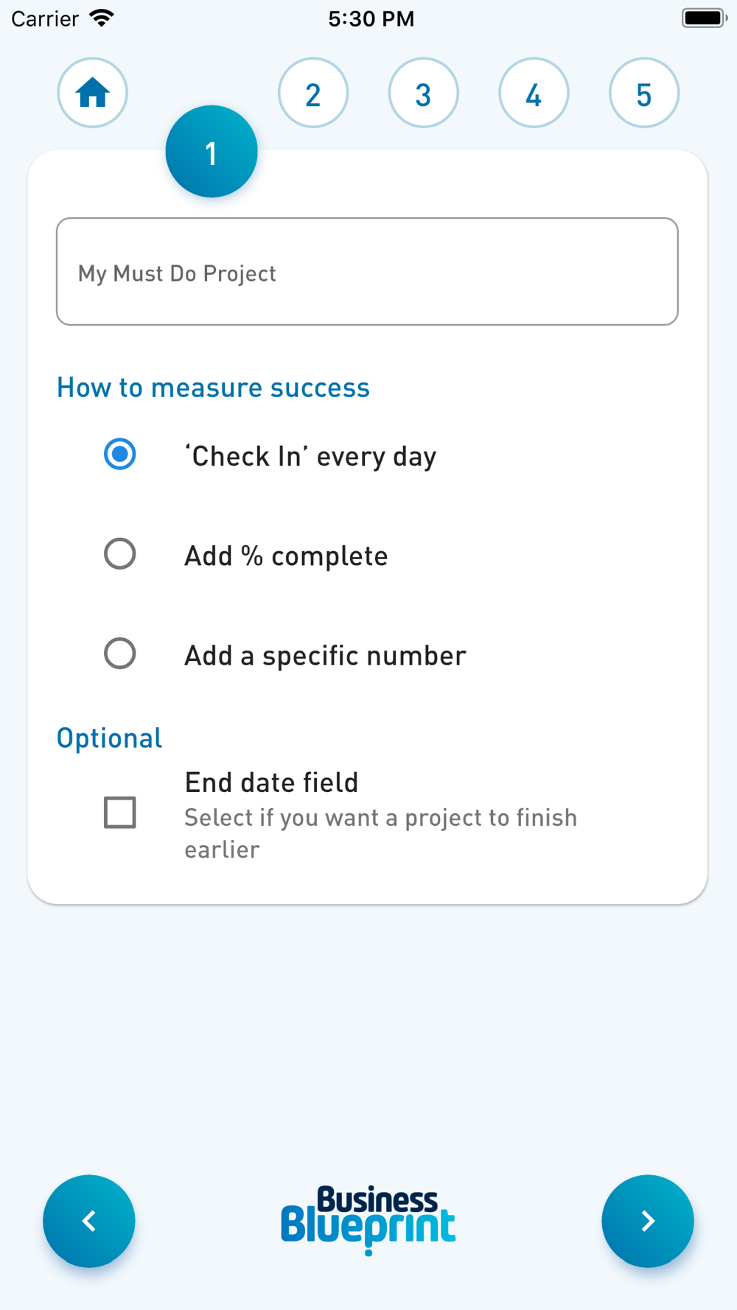The image size is (737, 1310).
Task: Click the Wi-Fi status icon
Action: click(x=102, y=18)
